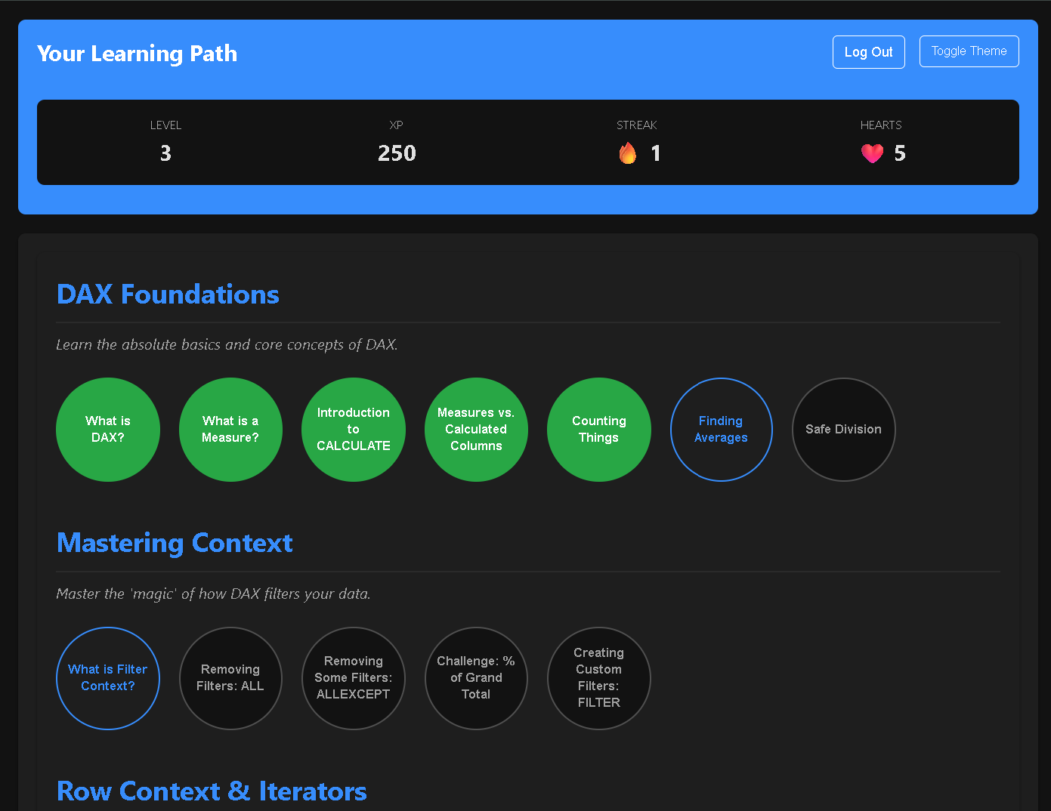Screen dimensions: 1051x811
Task: Start the 'Counting Things' lesson
Action: point(598,429)
